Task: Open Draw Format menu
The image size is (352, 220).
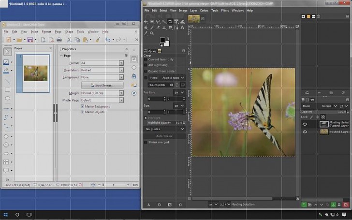Action: [x=46, y=32]
